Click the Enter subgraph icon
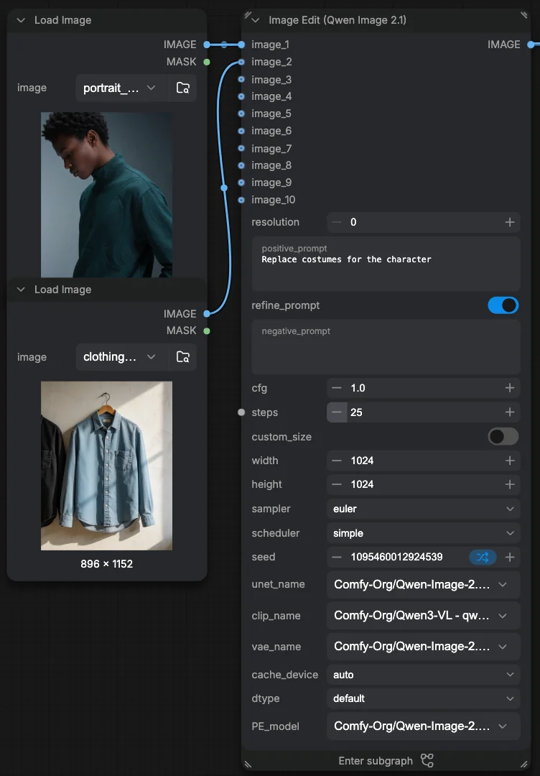Screen dimensions: 540x776 coord(427,761)
